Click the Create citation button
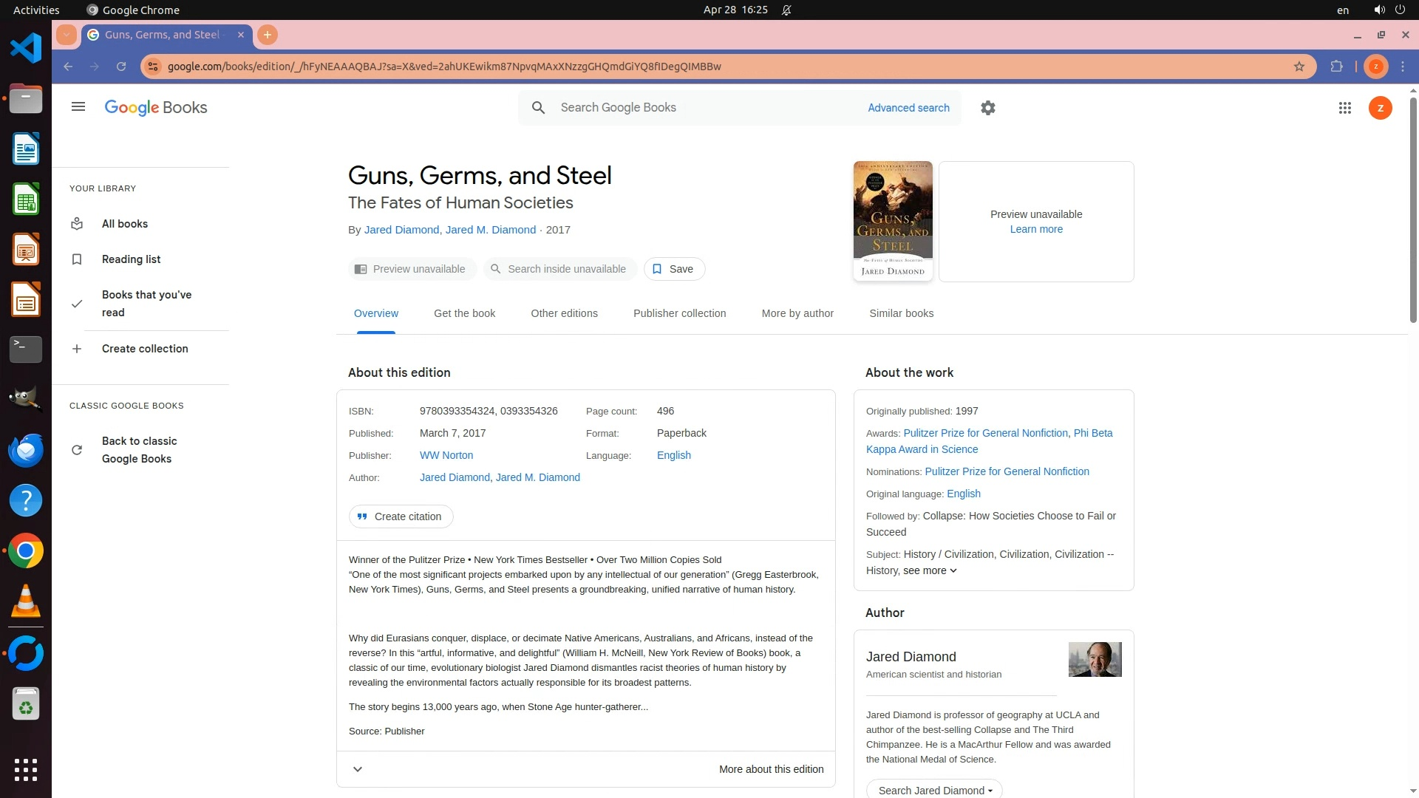Image resolution: width=1419 pixels, height=798 pixels. coord(401,516)
